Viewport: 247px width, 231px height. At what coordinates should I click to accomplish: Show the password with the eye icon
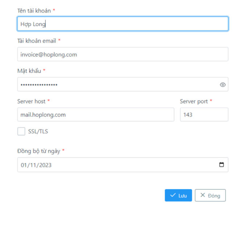(x=223, y=84)
